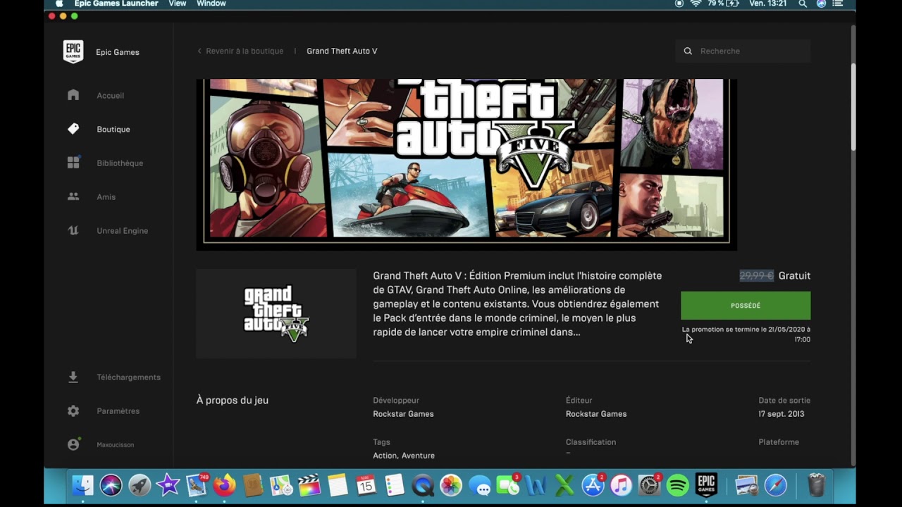Click the Rockstar Games éditeur name
The height and width of the screenshot is (507, 902).
tap(596, 414)
